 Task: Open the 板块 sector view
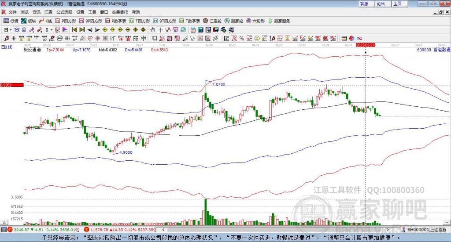point(28,21)
